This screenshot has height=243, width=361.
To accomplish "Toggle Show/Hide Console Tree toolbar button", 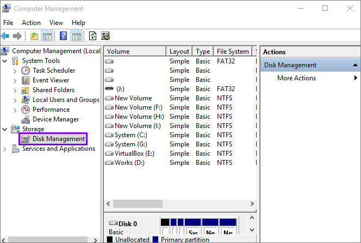I will [47, 36].
